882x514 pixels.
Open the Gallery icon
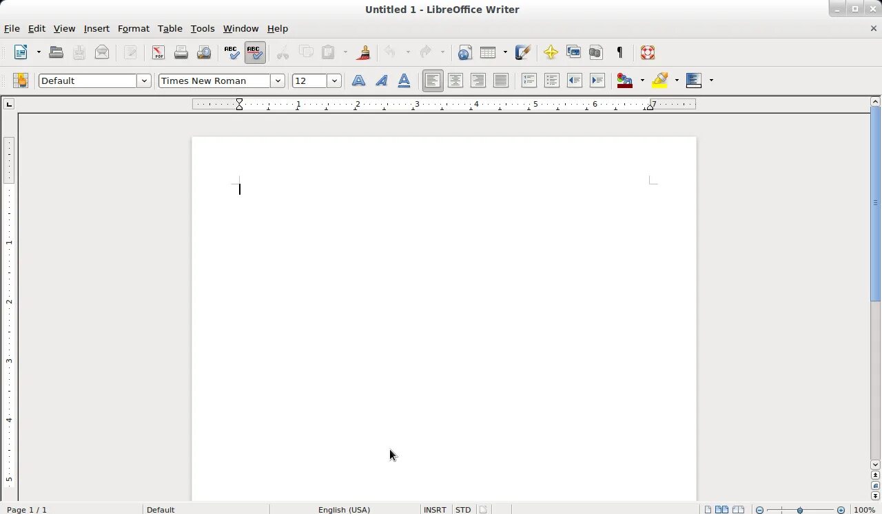coord(573,52)
